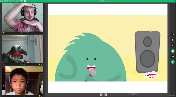176x97 pixels.
Task: Toggle pen permission under Andy's video
Action: (x=3, y=96)
